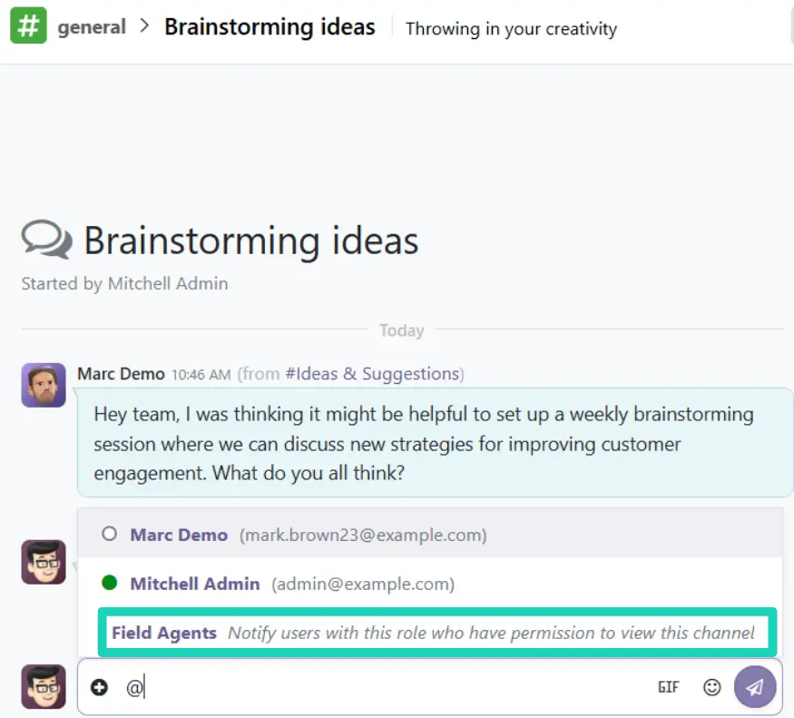Click the green hashtag channel icon
794x718 pixels.
(x=28, y=26)
